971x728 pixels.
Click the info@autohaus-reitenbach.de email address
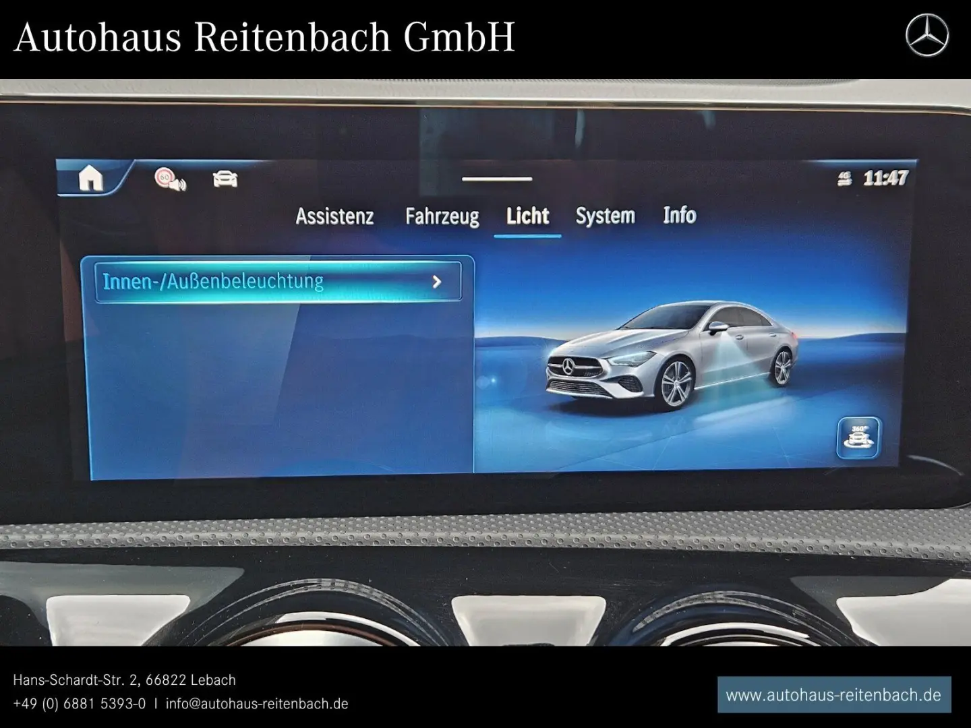[x=257, y=704]
